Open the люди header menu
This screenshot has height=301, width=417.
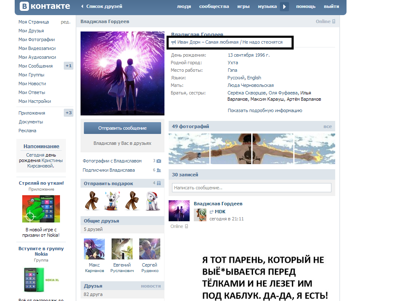[x=184, y=6]
